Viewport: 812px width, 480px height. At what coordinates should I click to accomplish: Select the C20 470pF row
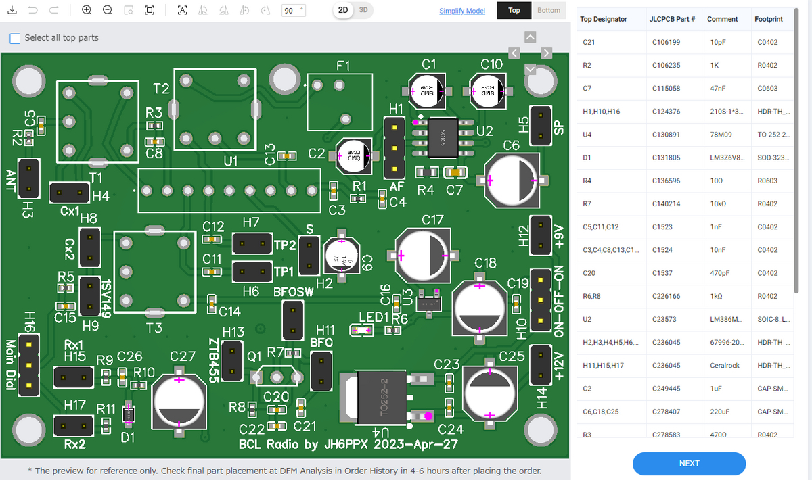point(685,272)
